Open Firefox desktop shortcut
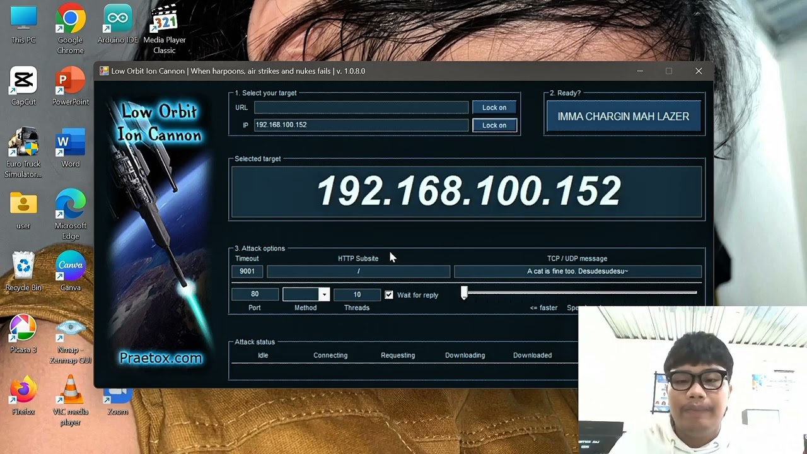 point(23,395)
